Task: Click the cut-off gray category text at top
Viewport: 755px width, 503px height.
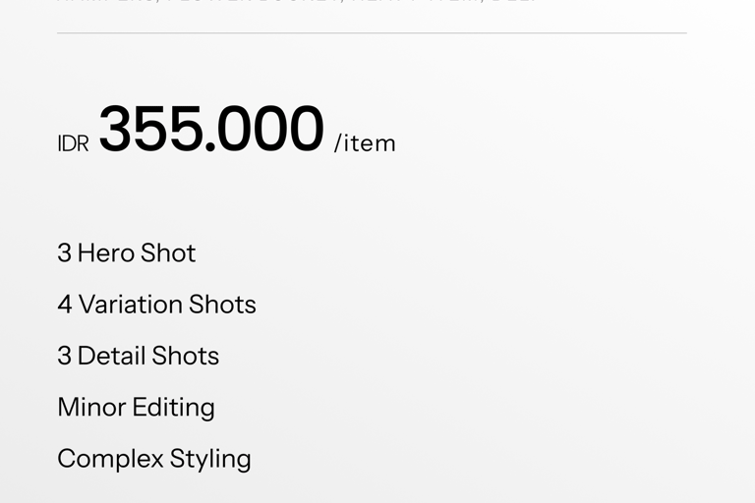Action: pyautogui.click(x=297, y=1)
